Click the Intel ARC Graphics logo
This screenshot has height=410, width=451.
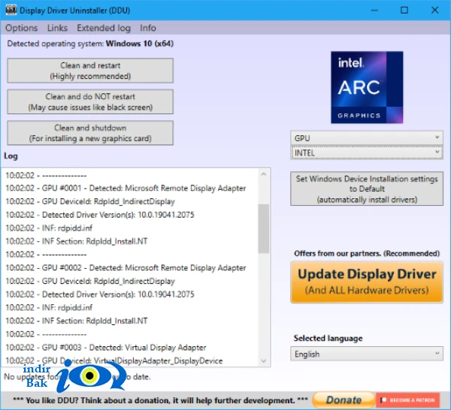367,87
